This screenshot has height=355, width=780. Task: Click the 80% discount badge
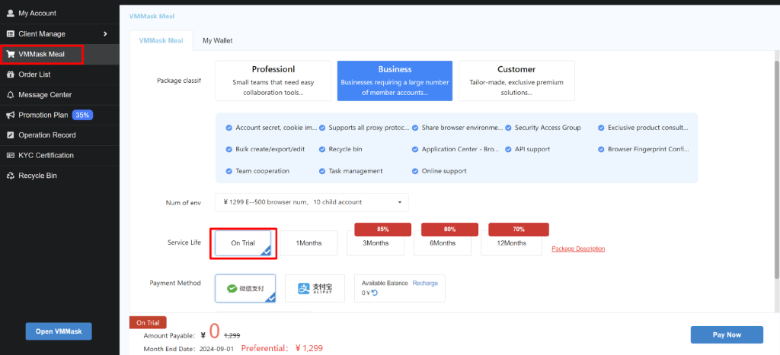(449, 230)
